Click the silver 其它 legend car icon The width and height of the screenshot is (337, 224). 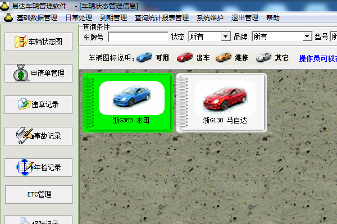click(x=264, y=57)
